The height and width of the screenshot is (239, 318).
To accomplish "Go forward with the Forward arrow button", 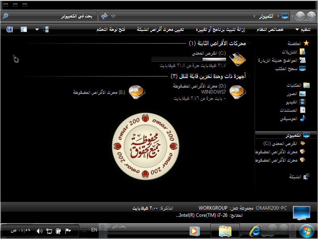I will coord(311,16).
